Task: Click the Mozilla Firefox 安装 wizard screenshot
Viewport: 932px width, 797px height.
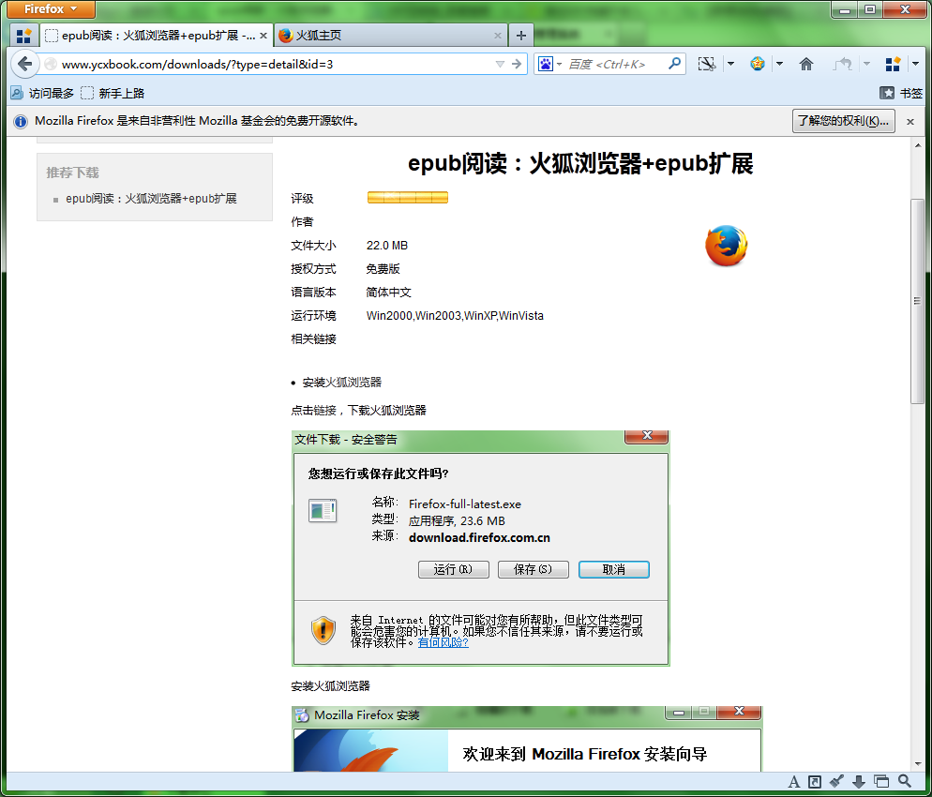Action: point(527,739)
